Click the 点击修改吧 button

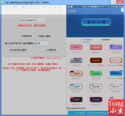tap(26, 36)
